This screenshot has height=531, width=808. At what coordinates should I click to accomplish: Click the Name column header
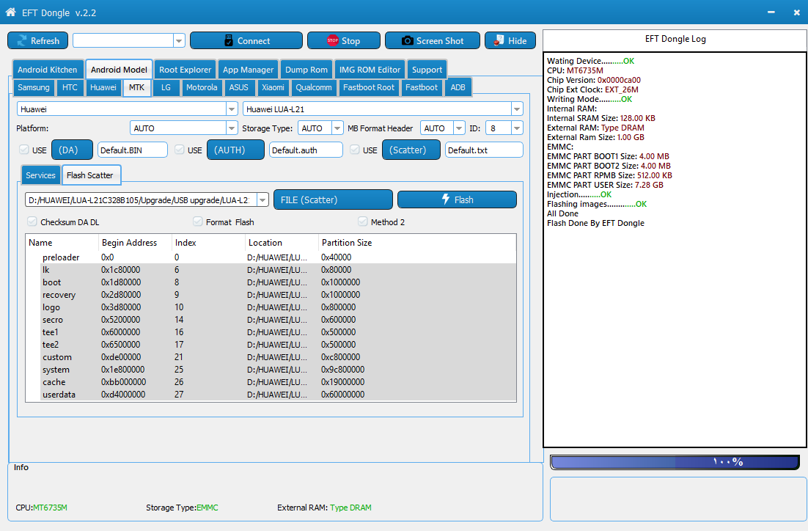[x=62, y=242]
